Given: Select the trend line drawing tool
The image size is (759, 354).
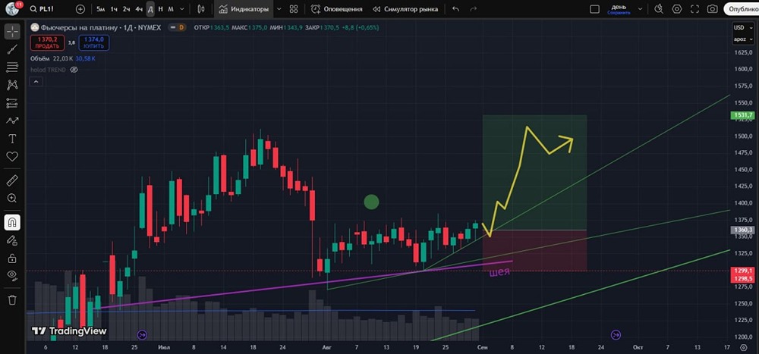Looking at the screenshot, I should [12, 49].
